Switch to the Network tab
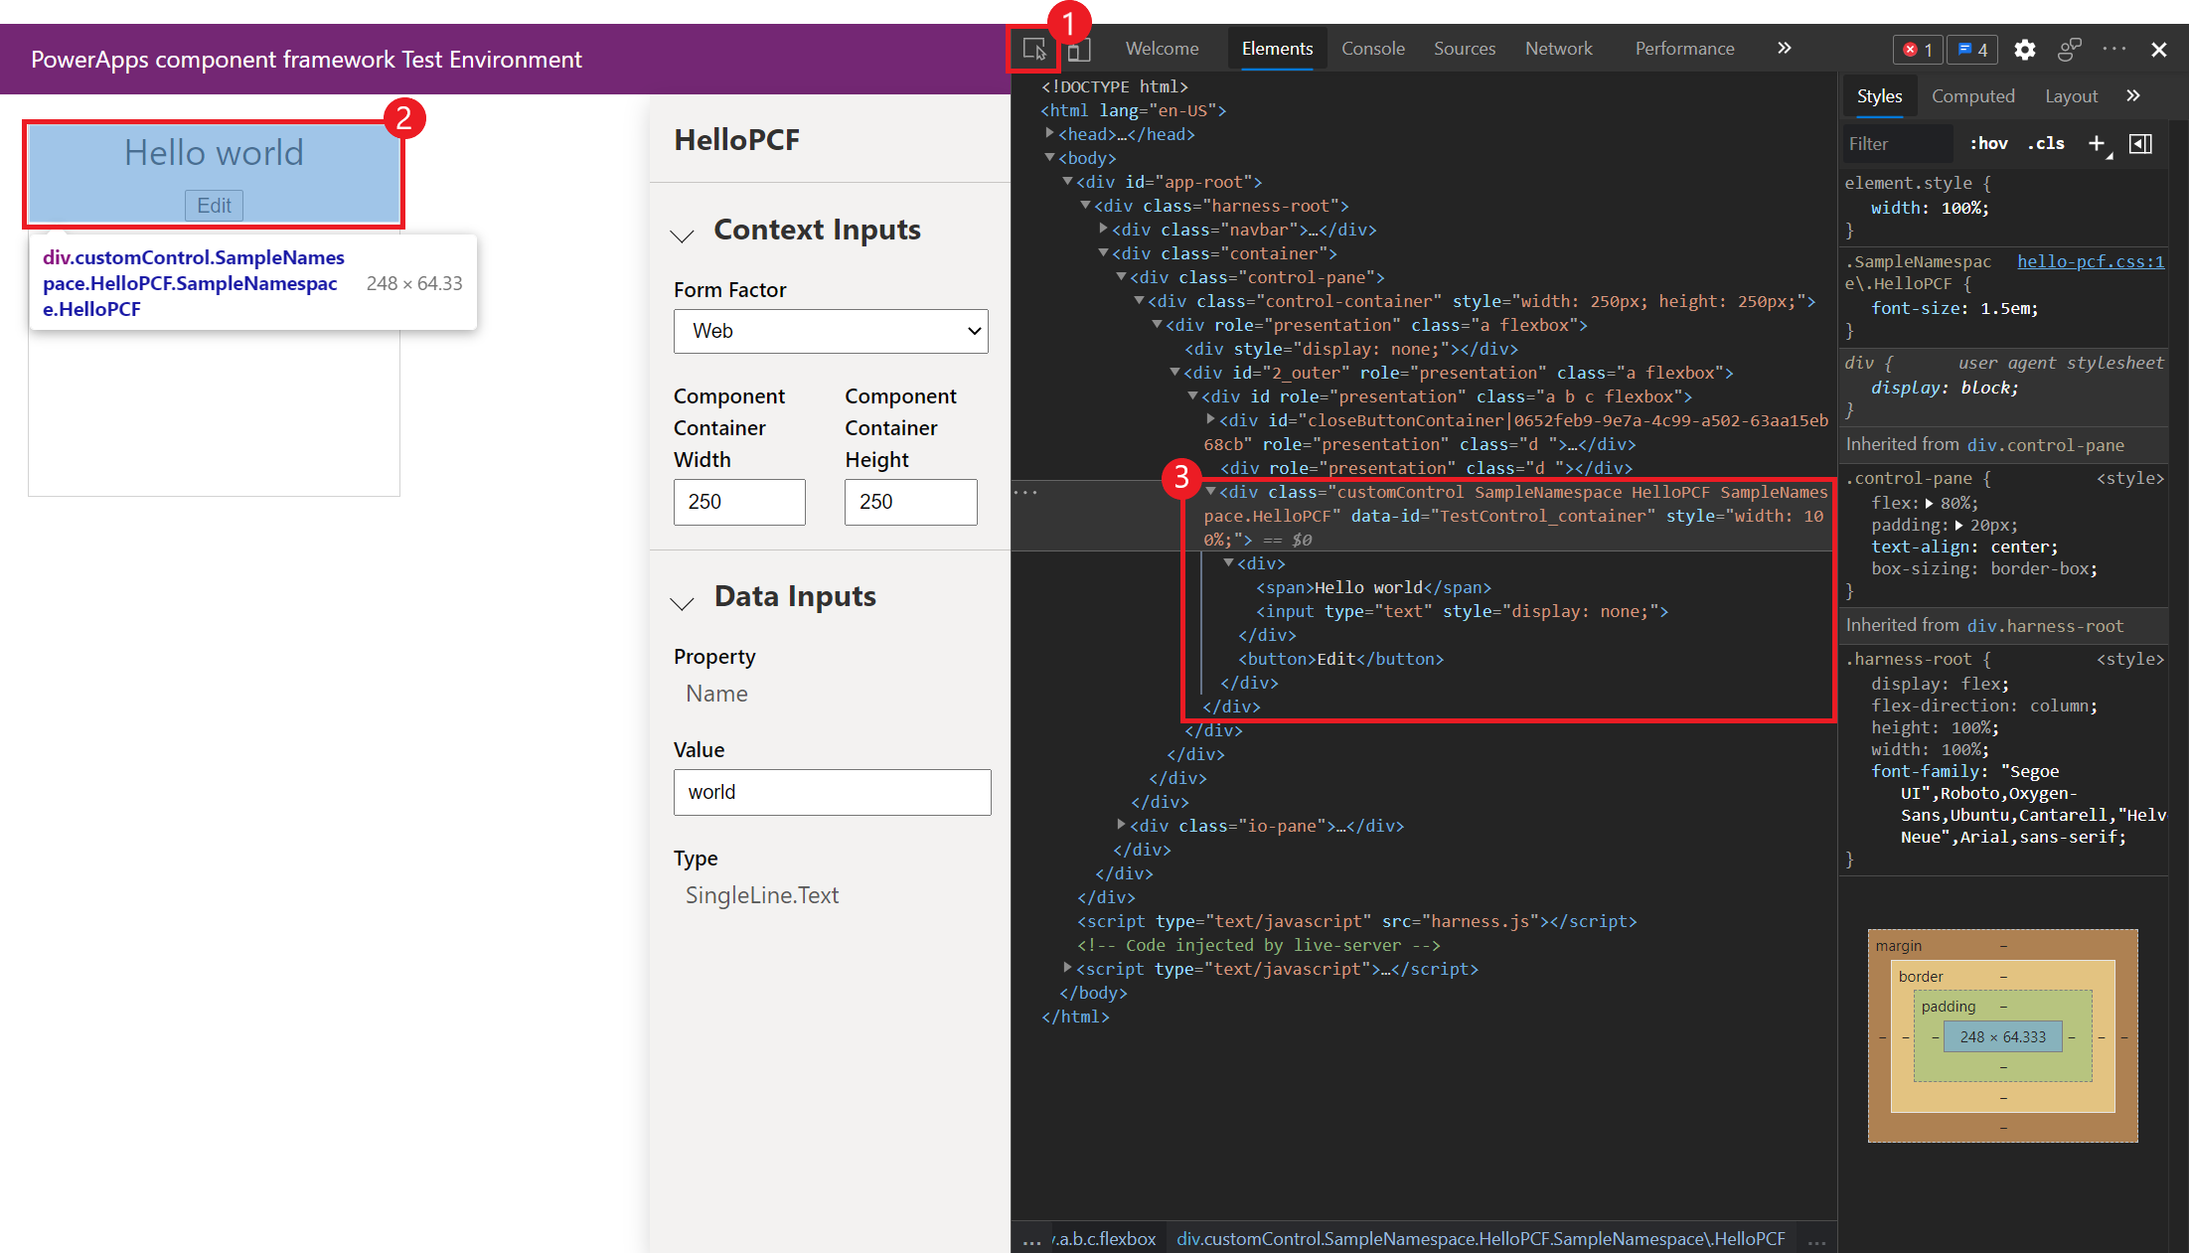The image size is (2189, 1253). pyautogui.click(x=1558, y=48)
